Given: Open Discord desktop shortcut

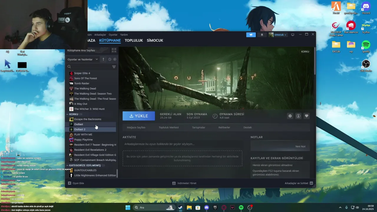Looking at the screenshot, I should tap(366, 8).
